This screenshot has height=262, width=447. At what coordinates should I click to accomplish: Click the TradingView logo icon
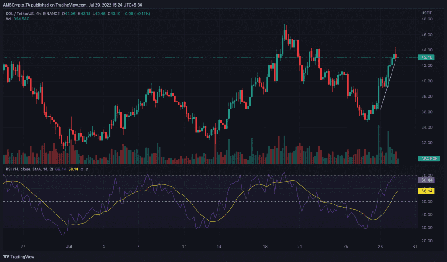click(x=6, y=257)
